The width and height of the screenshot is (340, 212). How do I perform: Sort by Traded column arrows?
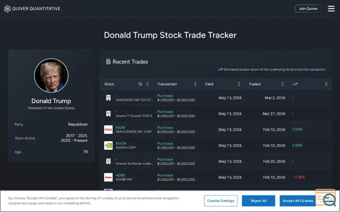[282, 84]
